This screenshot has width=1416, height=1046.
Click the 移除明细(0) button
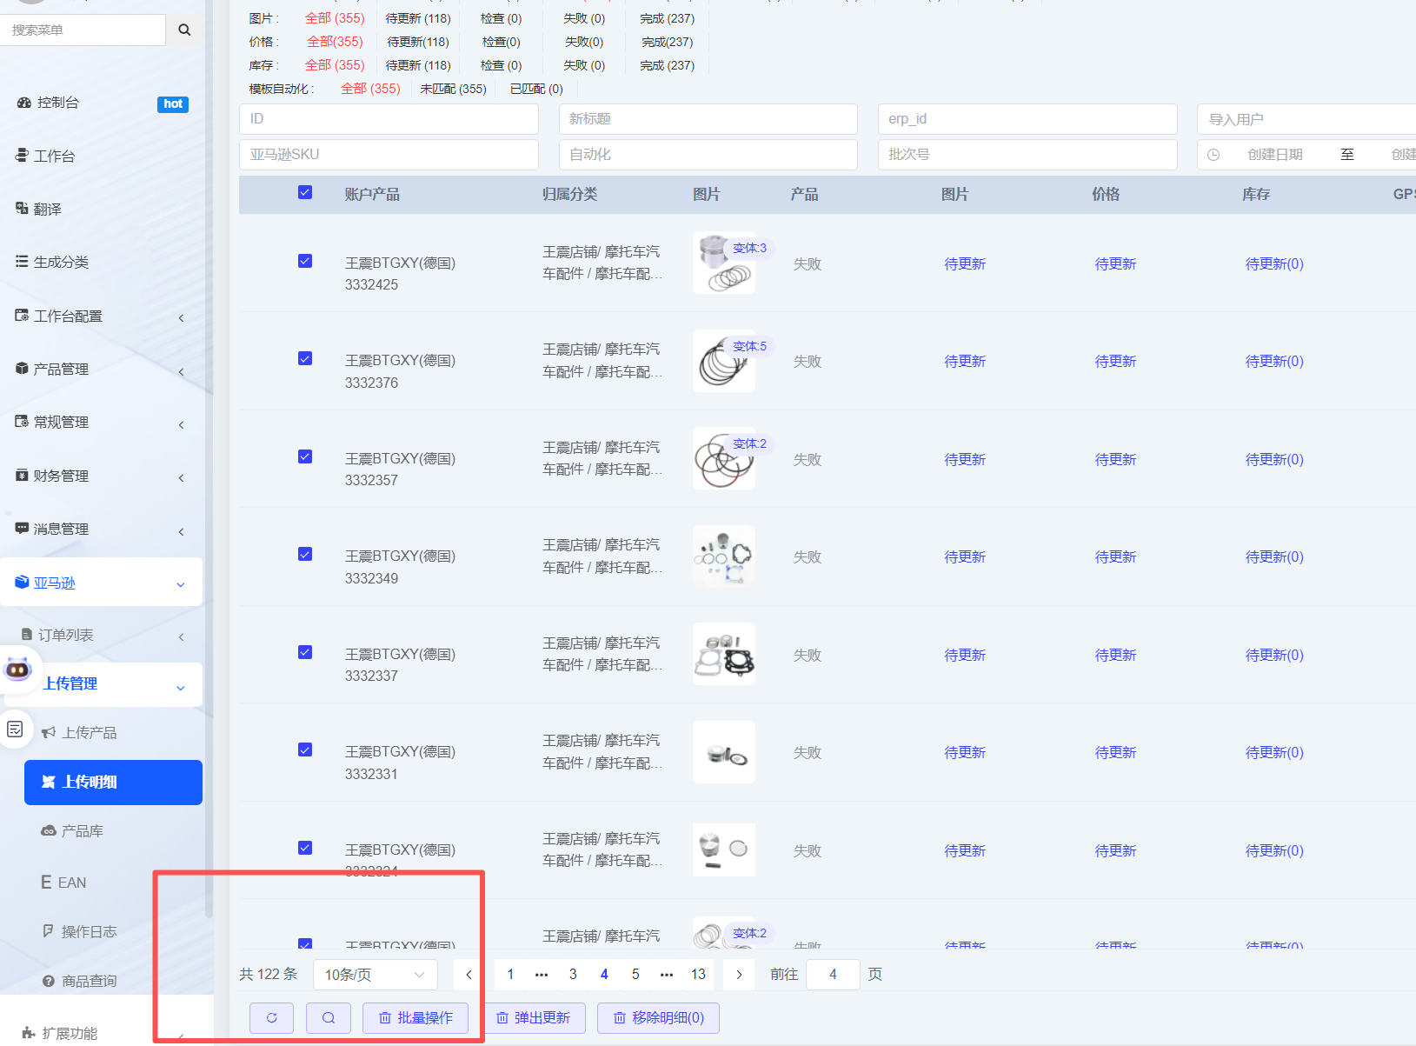(x=658, y=1017)
